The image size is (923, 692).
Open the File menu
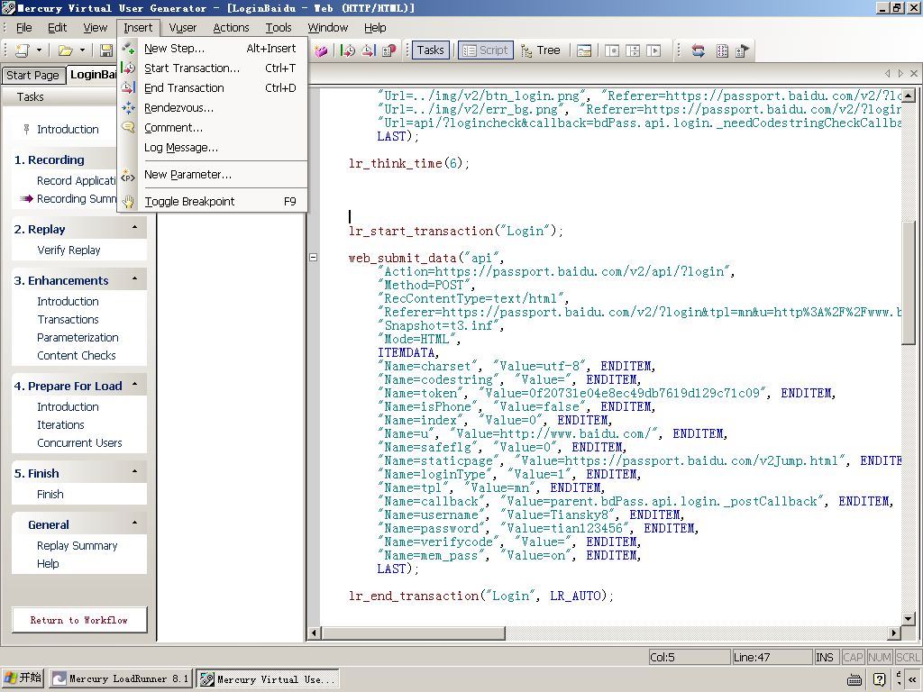(24, 28)
